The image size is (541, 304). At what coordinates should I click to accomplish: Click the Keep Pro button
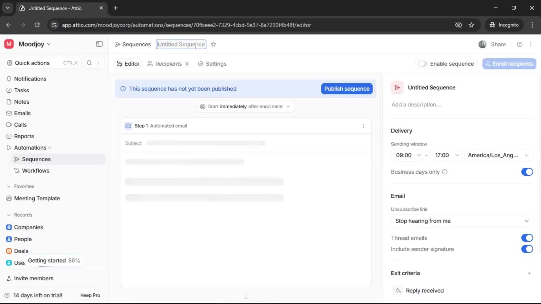90,295
